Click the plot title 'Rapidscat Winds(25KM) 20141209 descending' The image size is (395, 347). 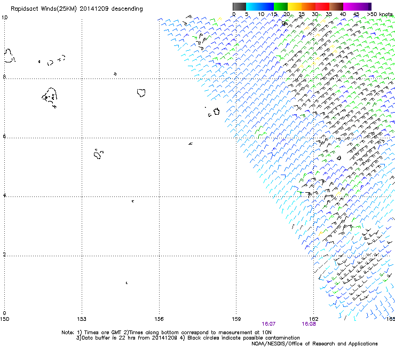pyautogui.click(x=76, y=9)
